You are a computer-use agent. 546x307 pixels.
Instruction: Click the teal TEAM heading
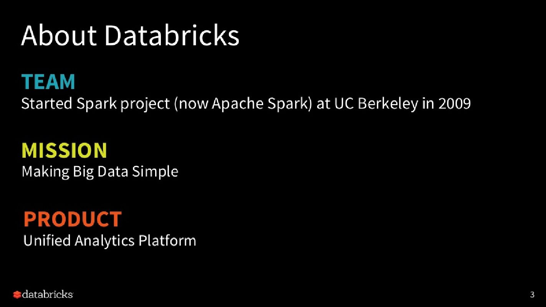point(48,82)
